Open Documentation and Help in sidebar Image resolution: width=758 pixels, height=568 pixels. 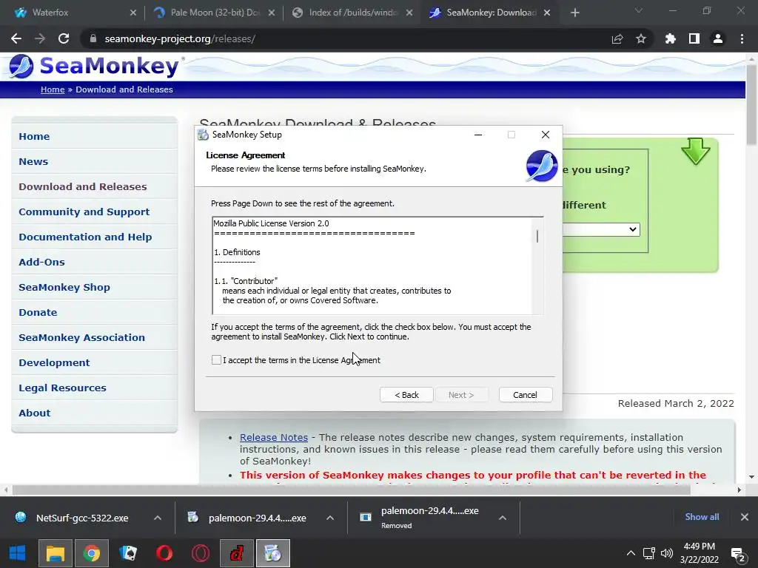click(x=85, y=237)
